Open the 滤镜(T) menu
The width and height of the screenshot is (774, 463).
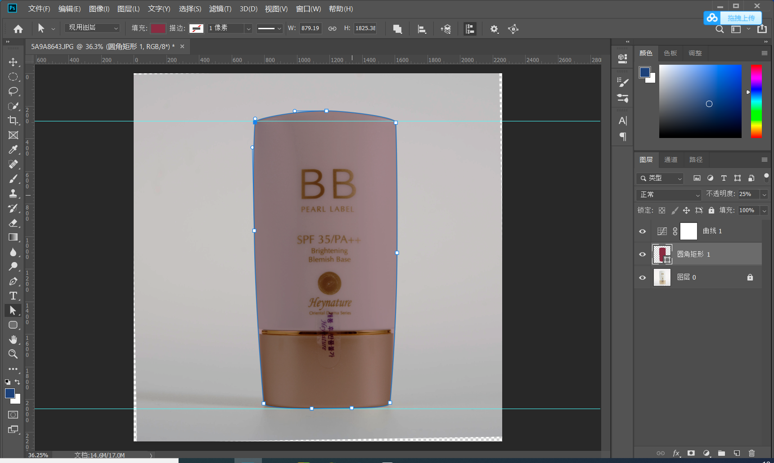[220, 9]
